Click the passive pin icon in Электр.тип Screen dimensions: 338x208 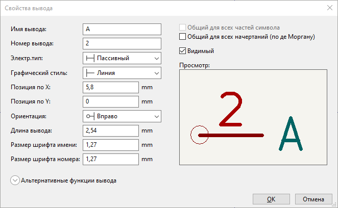tap(90, 58)
